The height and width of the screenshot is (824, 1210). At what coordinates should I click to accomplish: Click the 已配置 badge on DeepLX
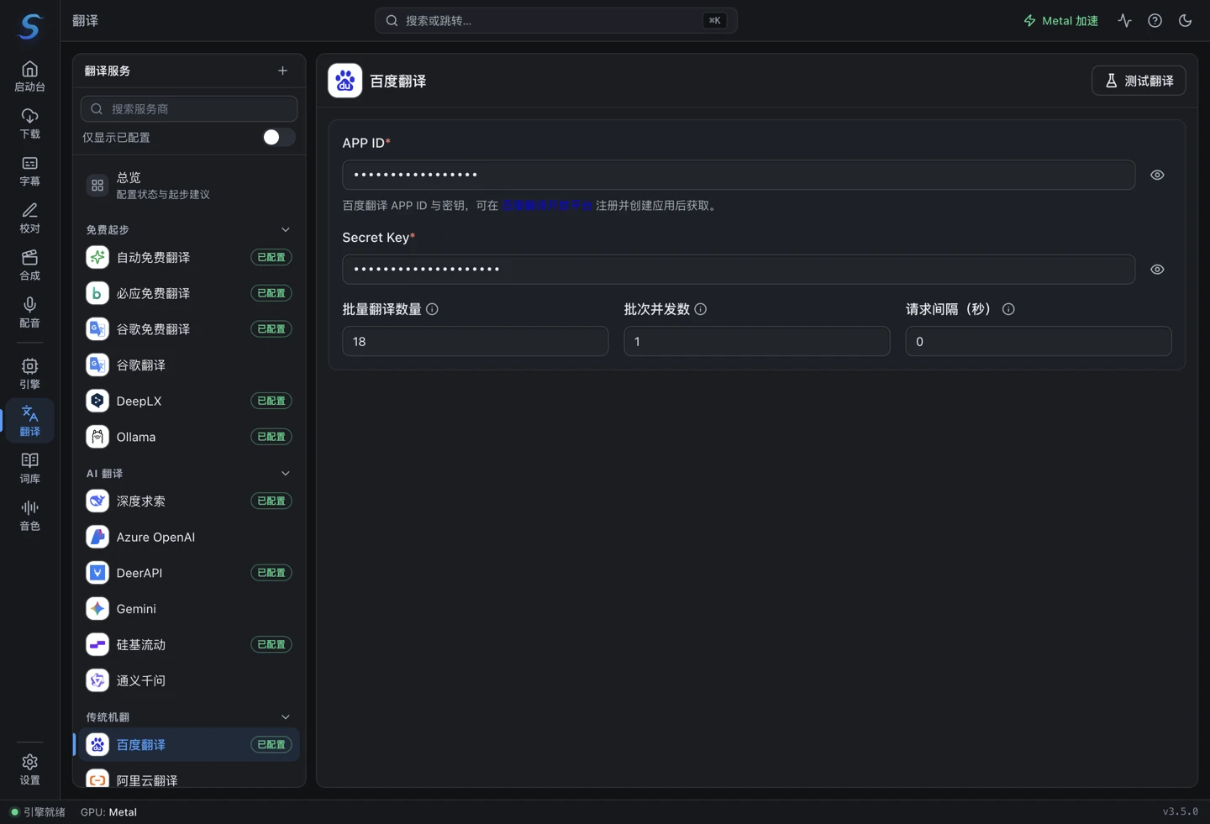(x=271, y=401)
